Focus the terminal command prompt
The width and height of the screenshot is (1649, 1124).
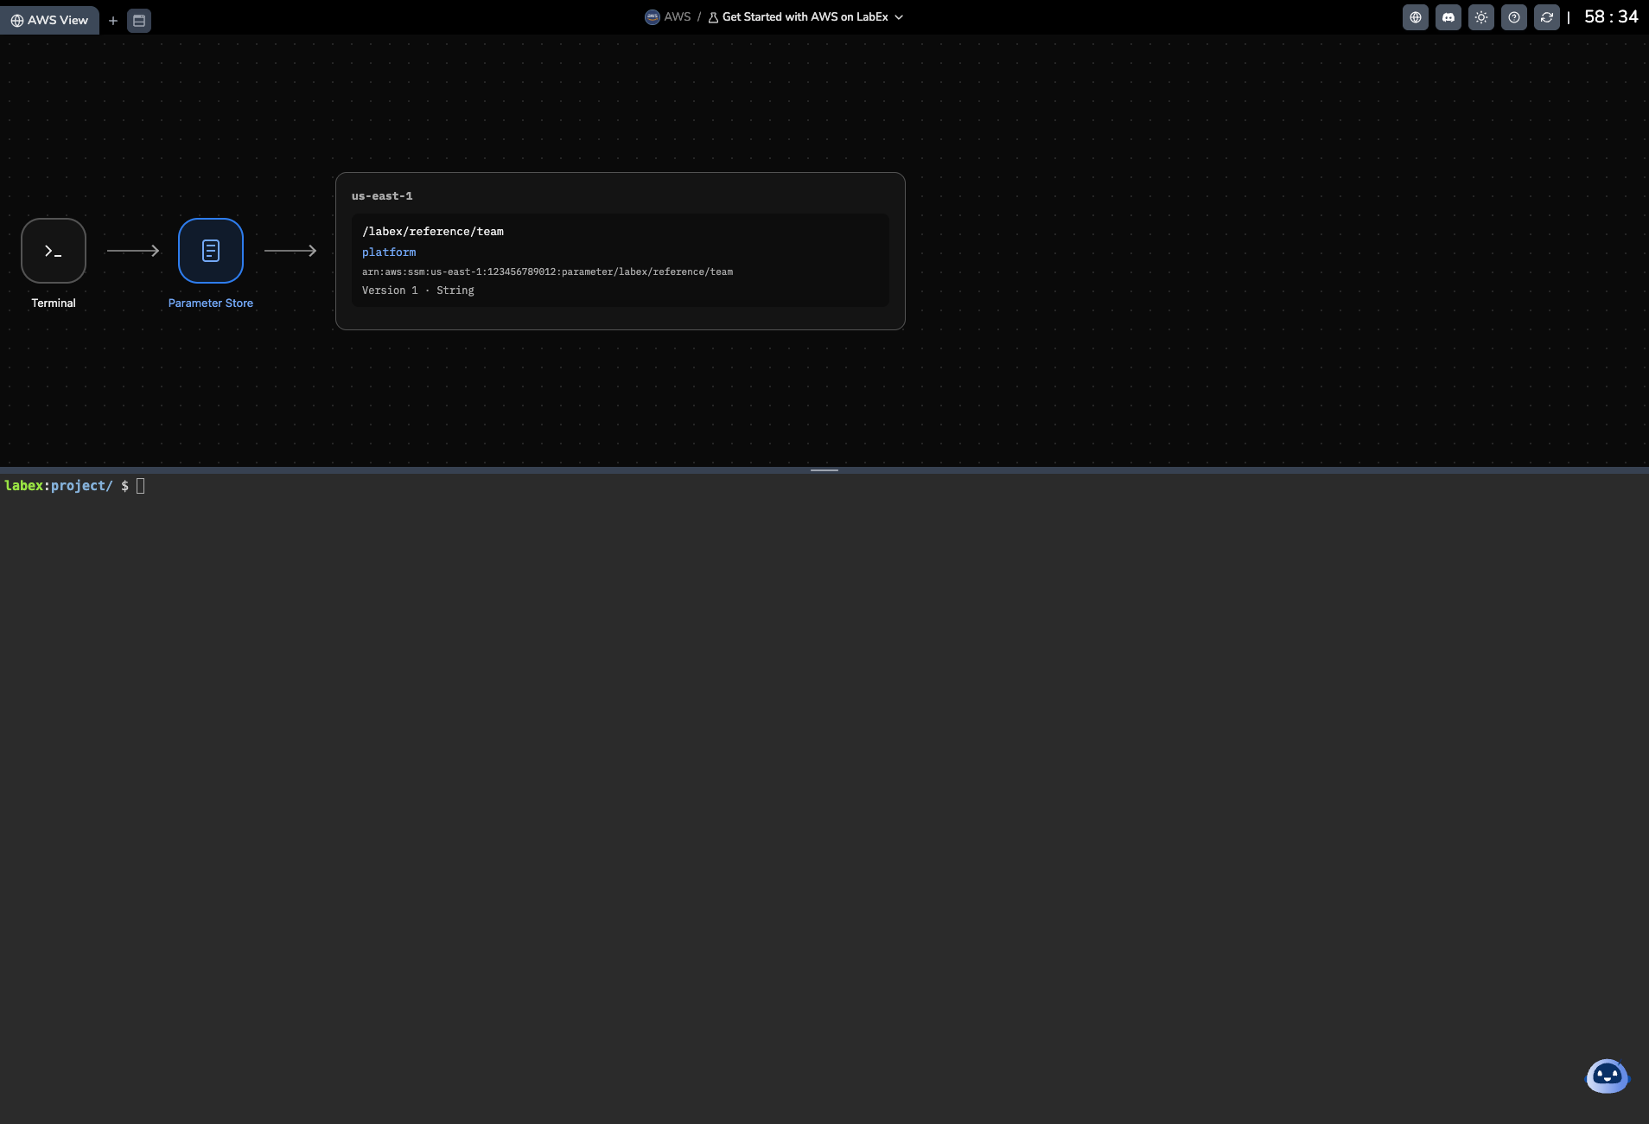click(x=140, y=486)
